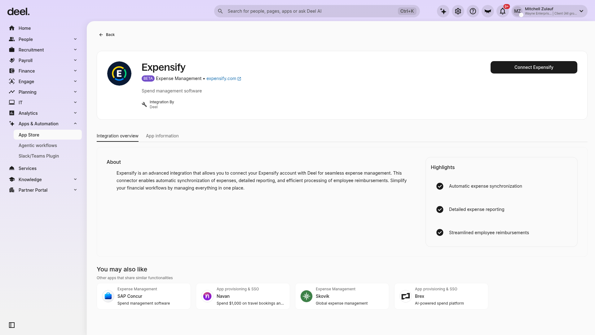Open the Brex app card
Screen dimensions: 595x335
click(x=441, y=296)
